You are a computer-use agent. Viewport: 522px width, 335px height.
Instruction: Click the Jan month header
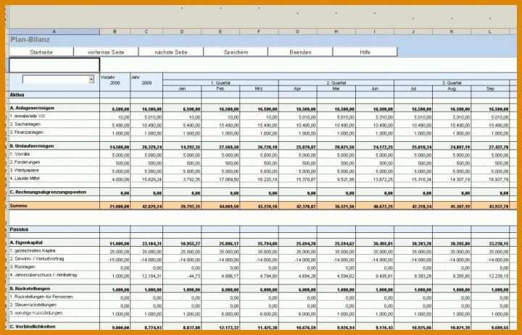182,89
